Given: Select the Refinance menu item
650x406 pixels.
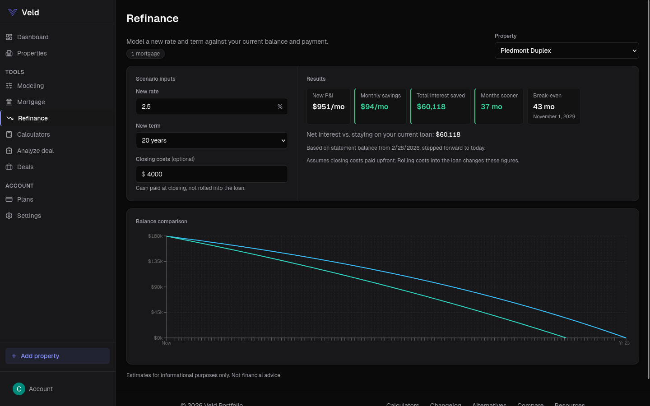Looking at the screenshot, I should 33,118.
